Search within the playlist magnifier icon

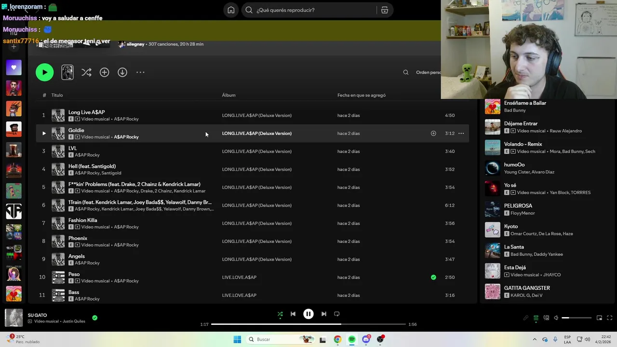coord(405,72)
